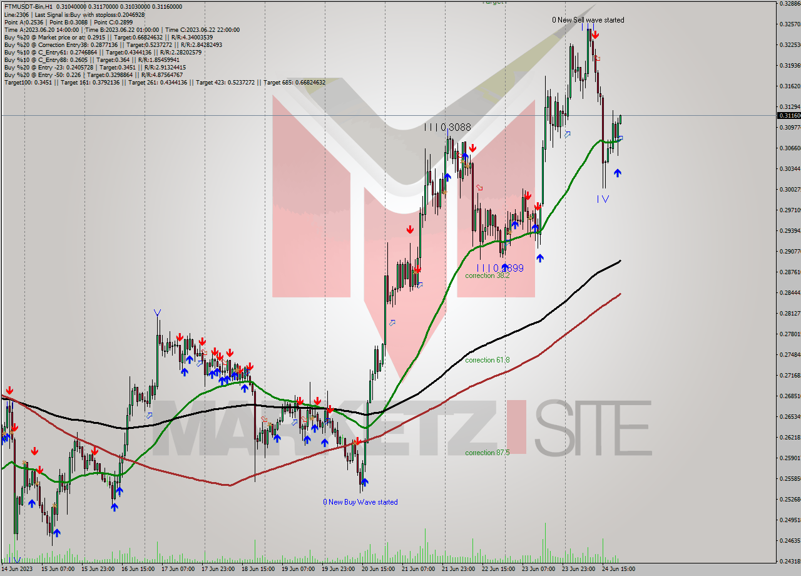The height and width of the screenshot is (576, 801).
Task: Click the '14 Jun 2023' time axis label
Action: (x=17, y=569)
